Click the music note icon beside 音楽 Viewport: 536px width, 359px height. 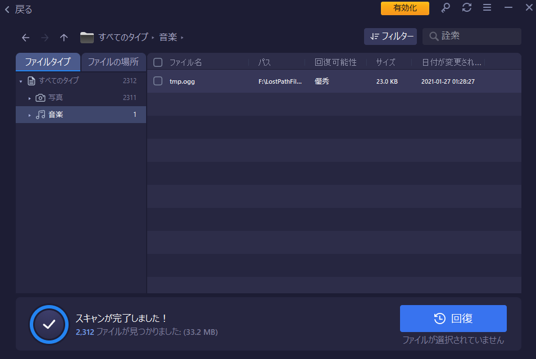(x=40, y=115)
